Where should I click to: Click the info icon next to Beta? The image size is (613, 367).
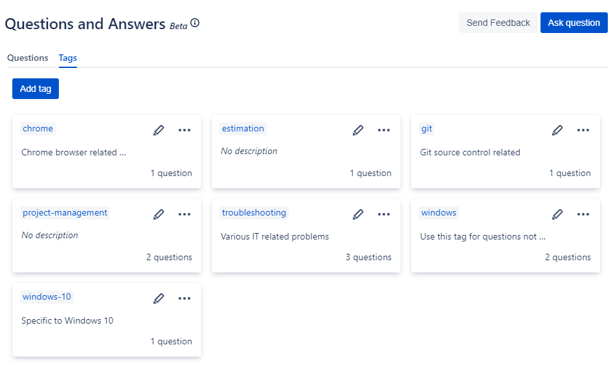pos(195,23)
